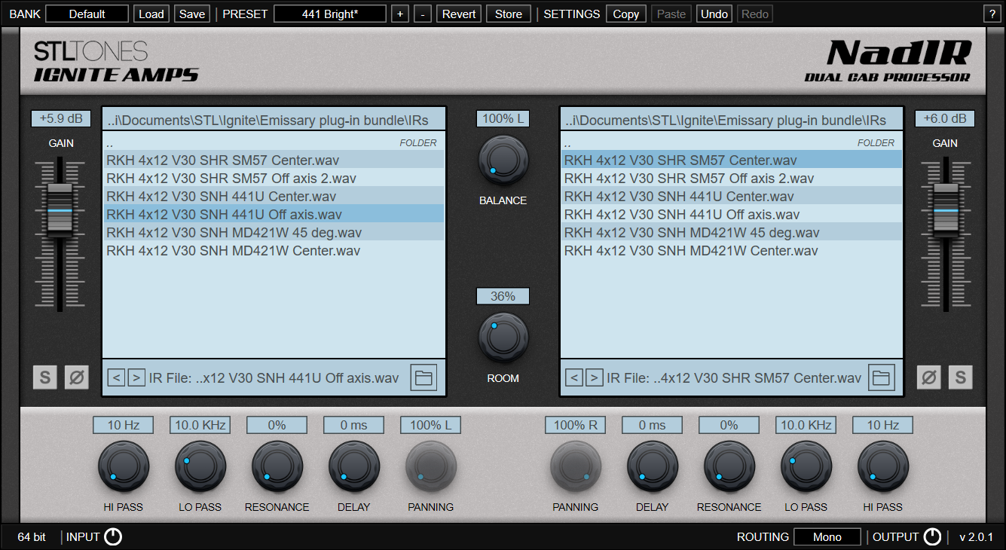Viewport: 1006px width, 550px height.
Task: Solo the left cabinet with S button
Action: (44, 377)
